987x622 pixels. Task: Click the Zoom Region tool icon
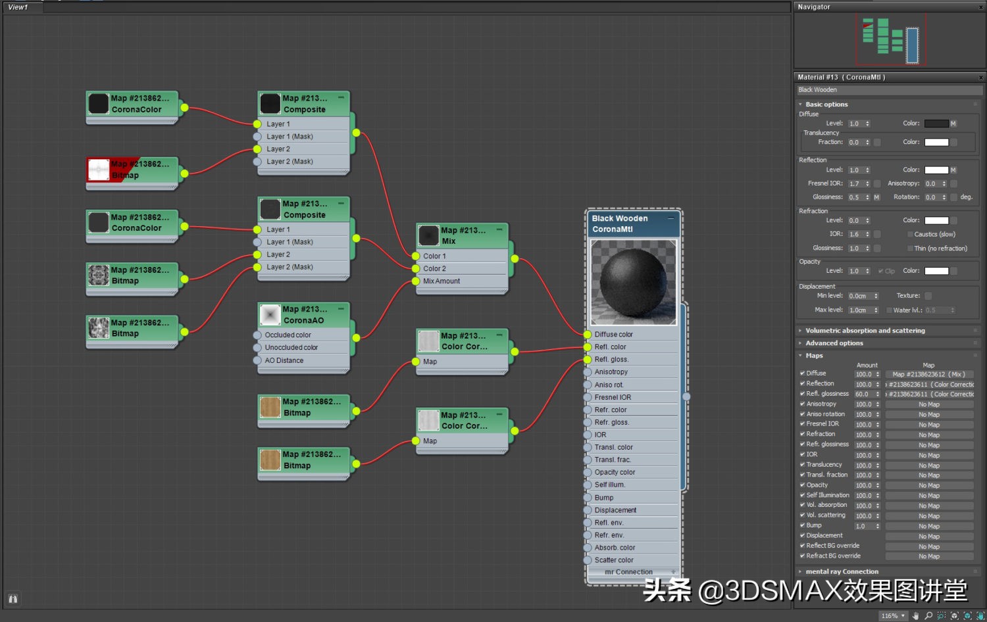point(942,616)
